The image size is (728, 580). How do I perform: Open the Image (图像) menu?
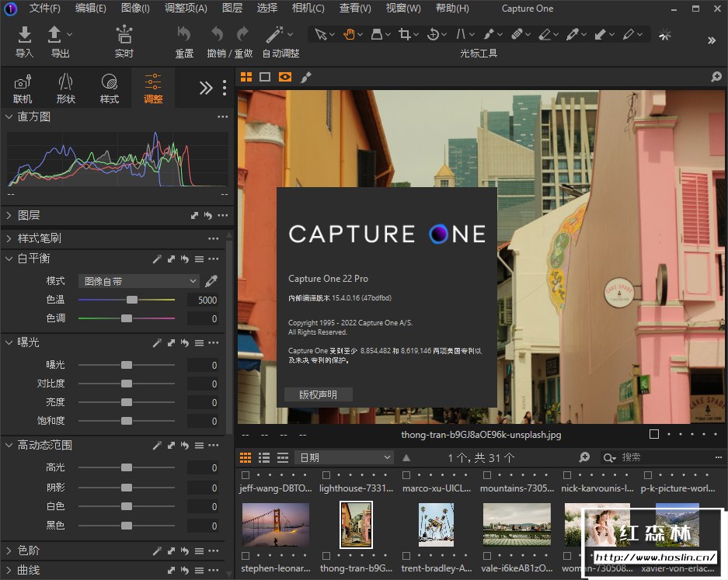(135, 9)
